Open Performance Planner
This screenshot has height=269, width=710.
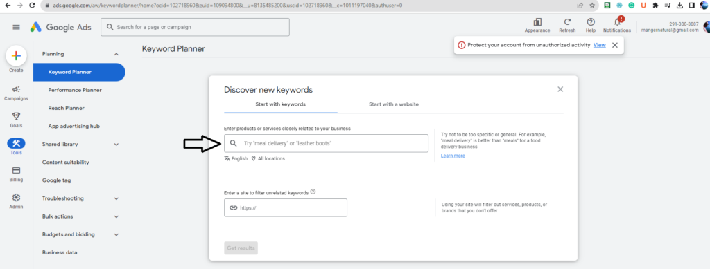tap(75, 91)
